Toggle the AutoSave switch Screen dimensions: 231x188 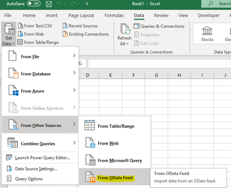(x=34, y=4)
